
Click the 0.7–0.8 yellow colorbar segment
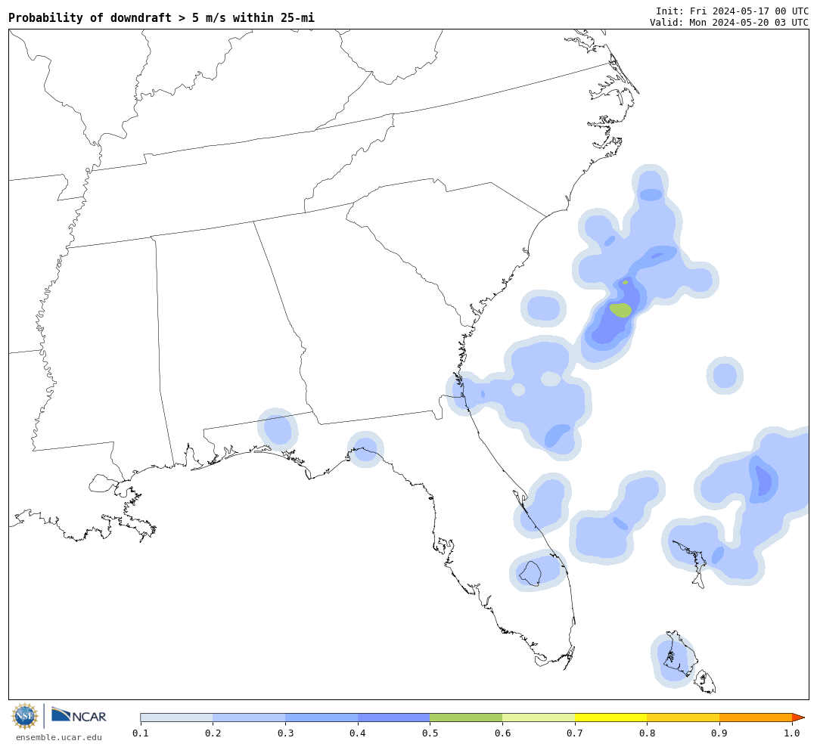pos(610,718)
